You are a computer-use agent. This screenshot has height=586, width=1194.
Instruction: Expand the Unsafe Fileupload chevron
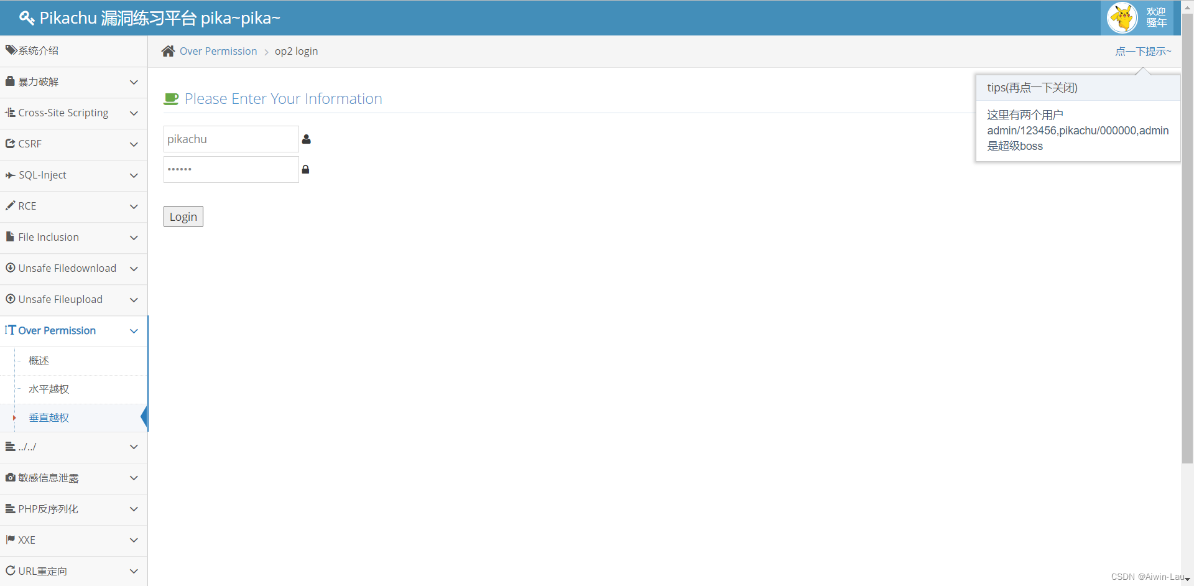(134, 300)
